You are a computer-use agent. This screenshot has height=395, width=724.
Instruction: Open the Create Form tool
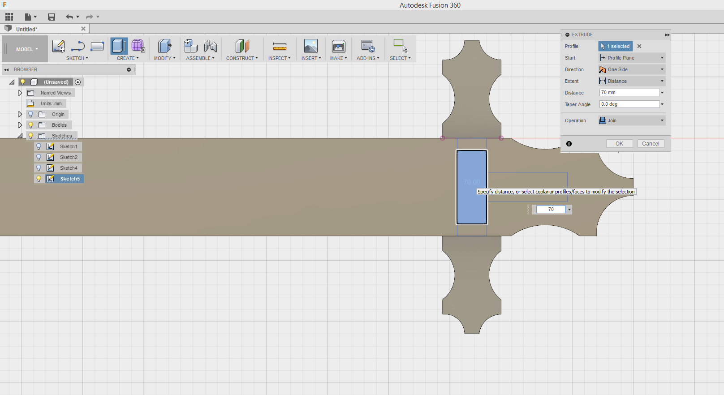(x=138, y=46)
